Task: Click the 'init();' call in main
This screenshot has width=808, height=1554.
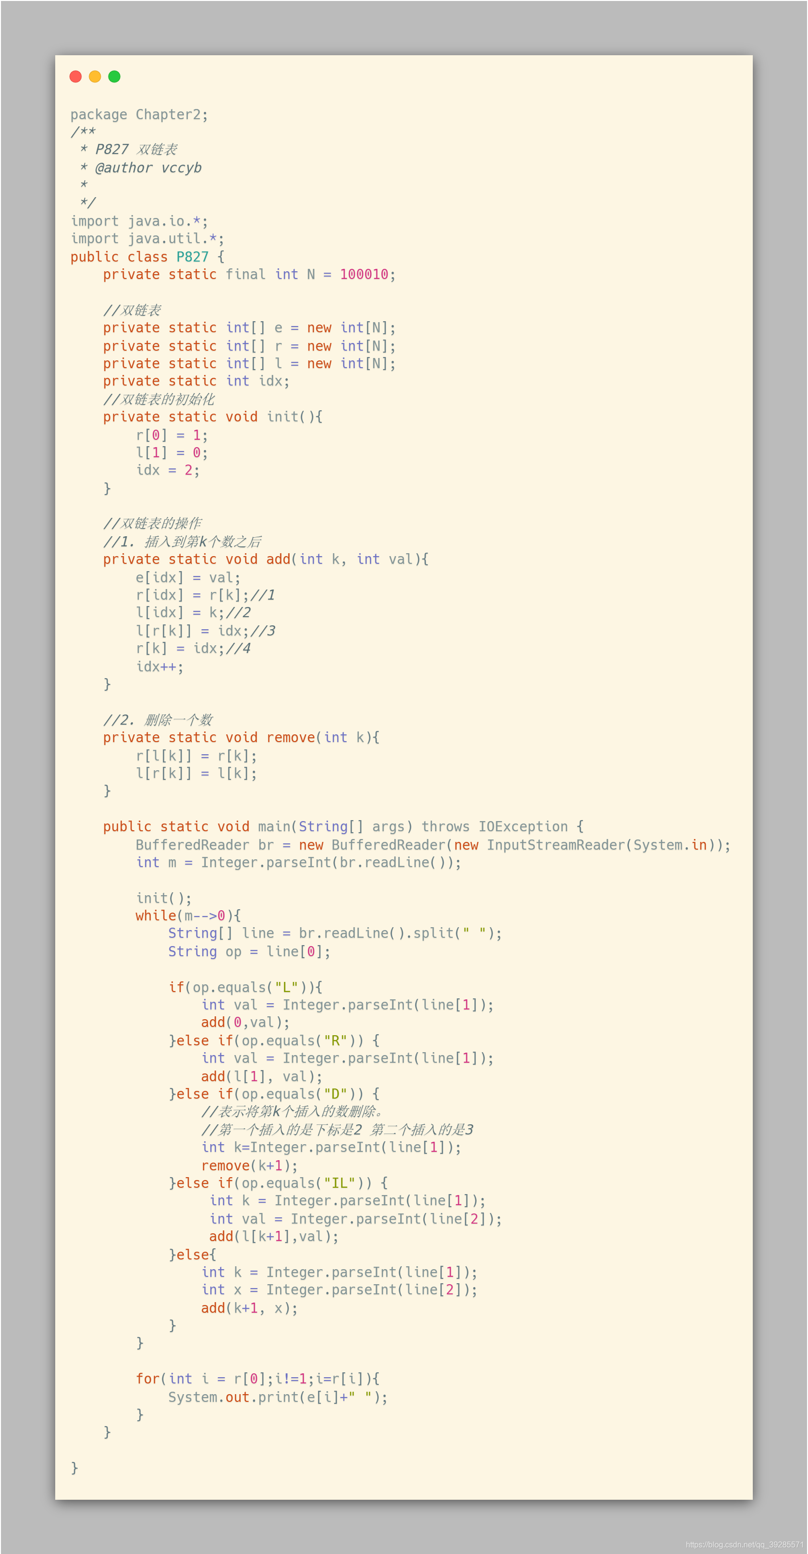Action: pos(164,898)
